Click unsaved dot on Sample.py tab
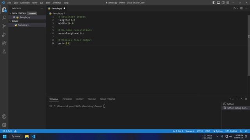This screenshot has height=140, width=250. click(x=64, y=8)
